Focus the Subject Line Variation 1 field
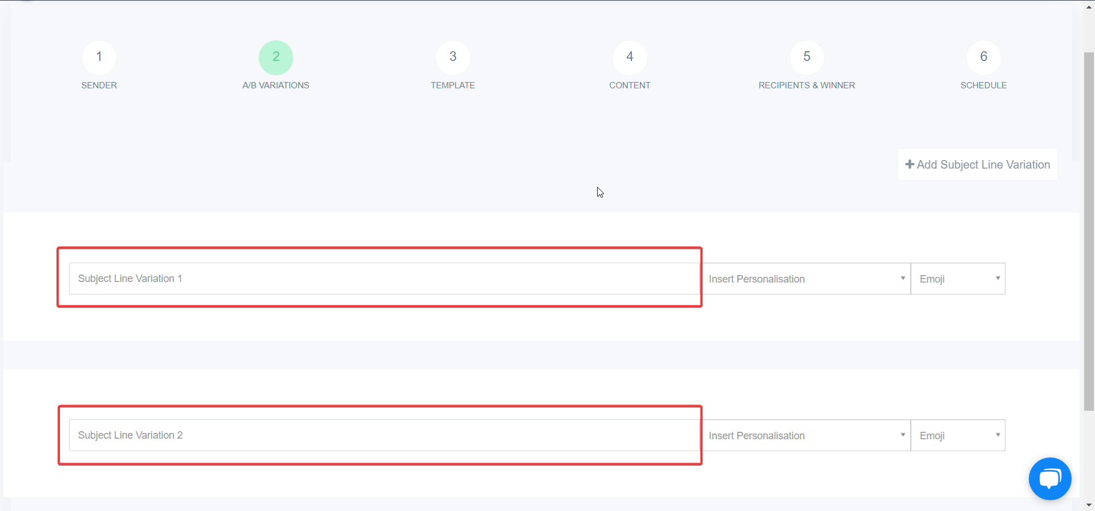This screenshot has height=511, width=1095. pyautogui.click(x=384, y=279)
